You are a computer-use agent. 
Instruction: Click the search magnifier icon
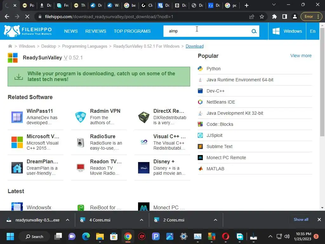click(254, 31)
